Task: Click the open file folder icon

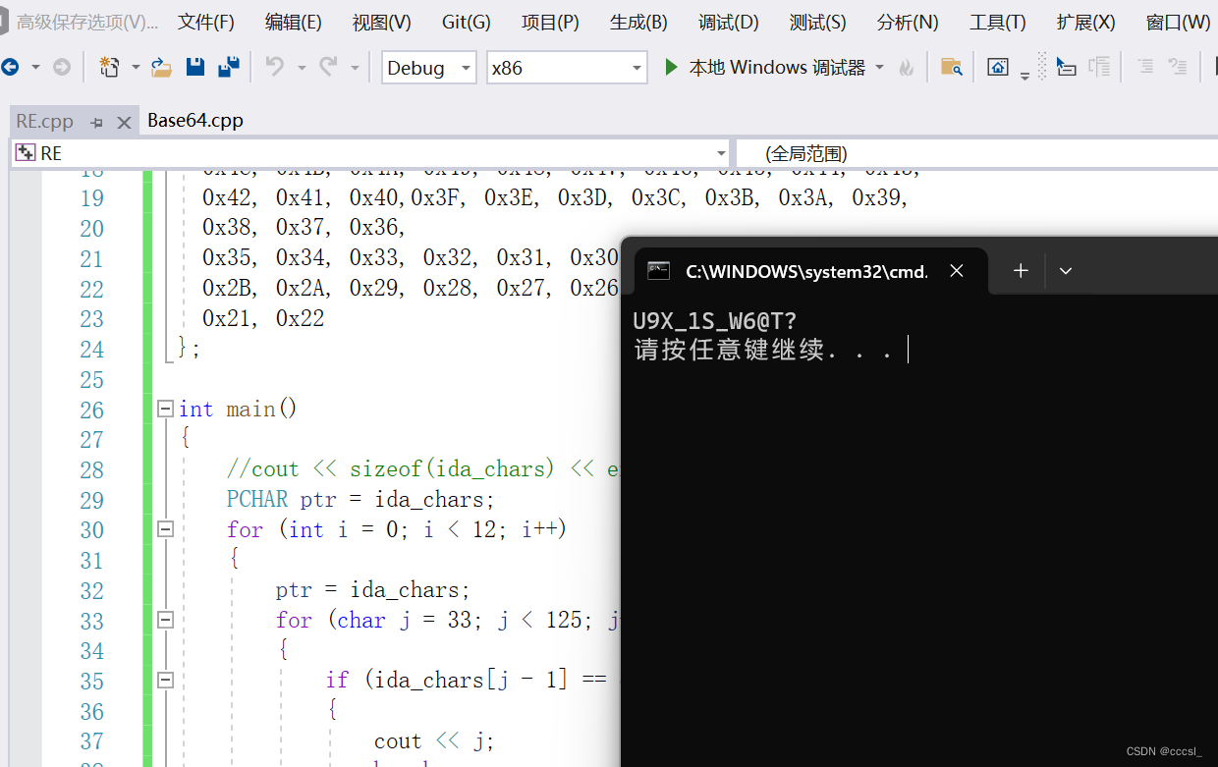Action: coord(161,67)
